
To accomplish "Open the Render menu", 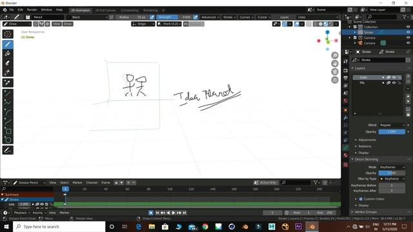I will tap(32, 10).
